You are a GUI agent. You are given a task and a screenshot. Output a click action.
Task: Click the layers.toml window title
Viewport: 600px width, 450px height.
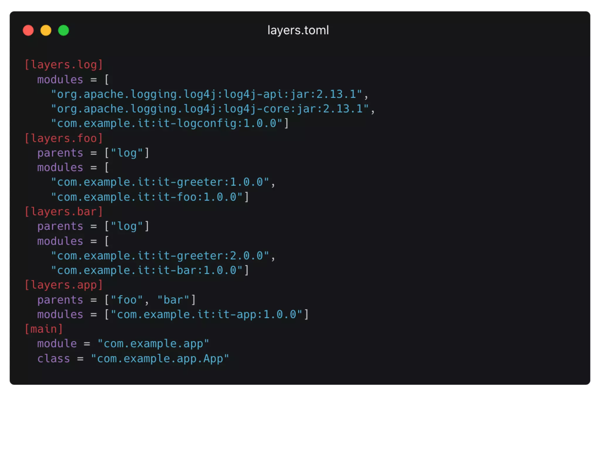point(298,30)
